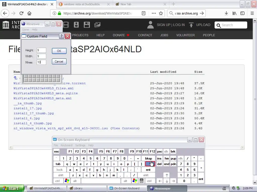Reload the page with the refresh icon
This screenshot has width=257, height=192.
click(x=21, y=13)
